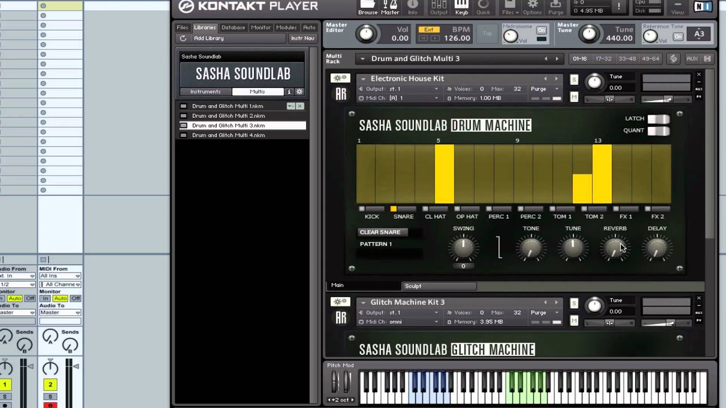
Task: Load next multi with the right arrow
Action: coord(557,59)
